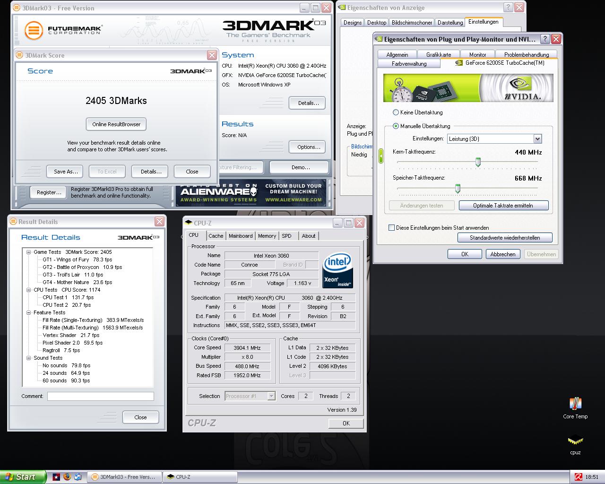
Task: Open the Mainboard tab in CPU-Z
Action: click(241, 236)
